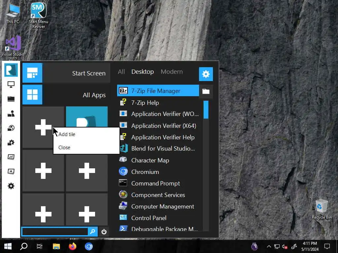Viewport: 338px width, 253px height.
Task: Open the notification center icon
Action: click(327, 246)
